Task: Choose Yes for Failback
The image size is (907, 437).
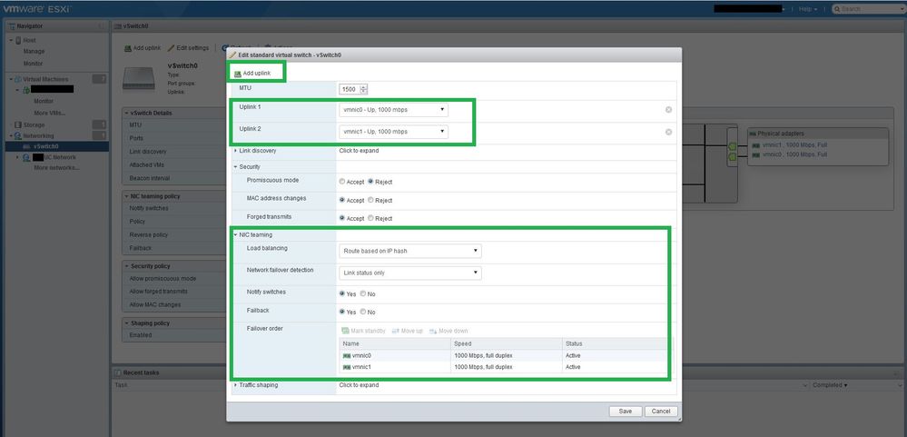Action: (342, 312)
